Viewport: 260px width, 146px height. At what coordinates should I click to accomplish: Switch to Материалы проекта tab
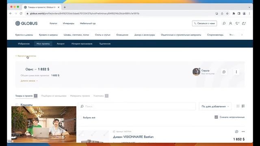point(80,96)
